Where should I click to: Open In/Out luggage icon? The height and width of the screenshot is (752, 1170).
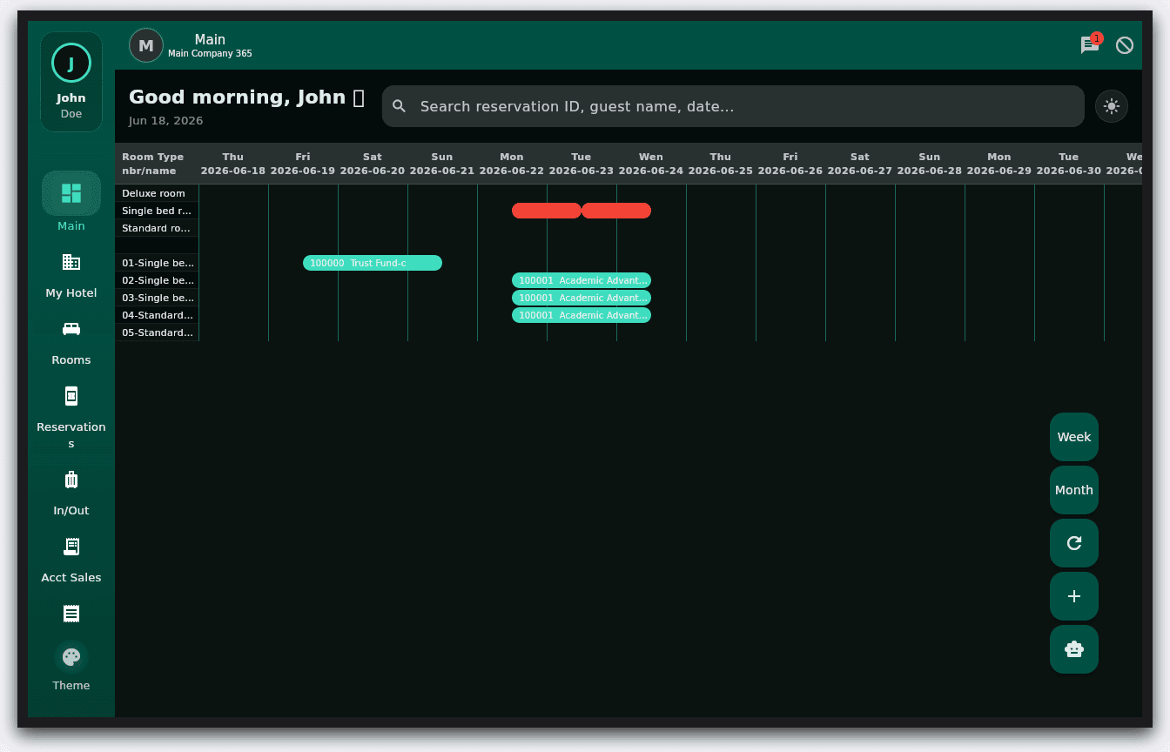71,480
